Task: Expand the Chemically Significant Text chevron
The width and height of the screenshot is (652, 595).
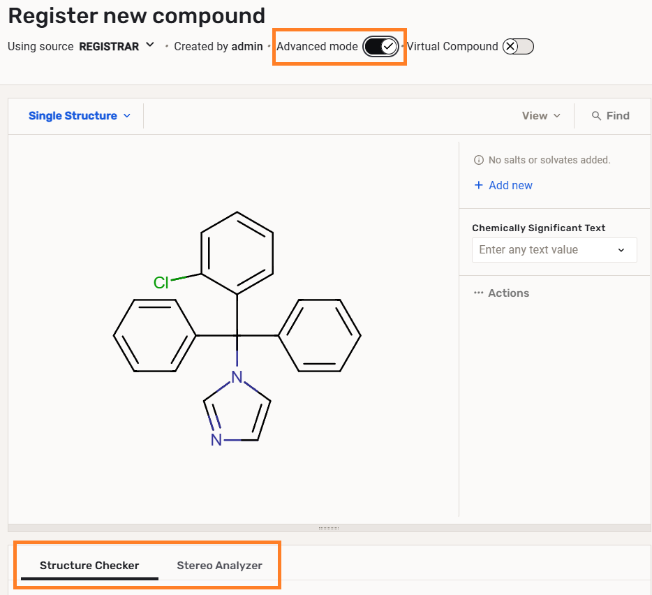Action: [x=621, y=250]
